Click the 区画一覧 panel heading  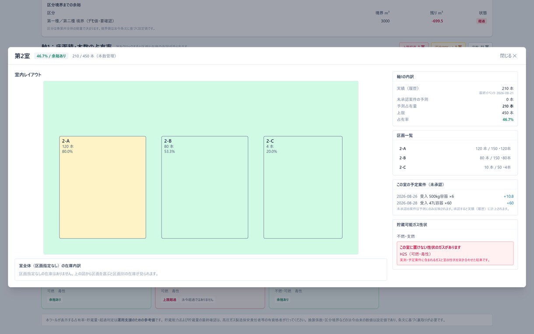[405, 135]
